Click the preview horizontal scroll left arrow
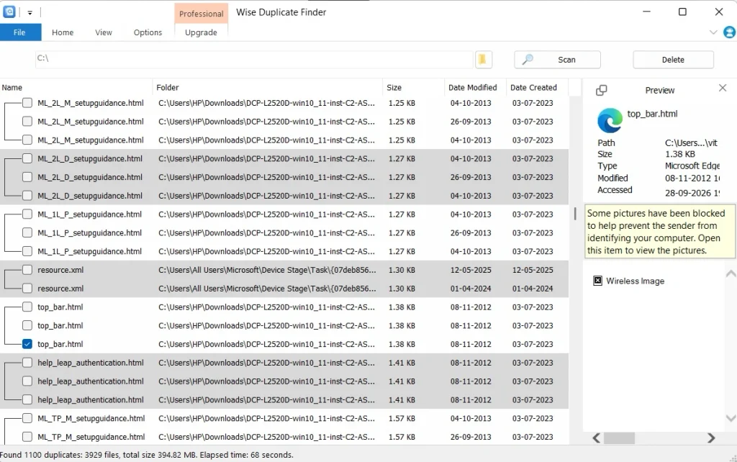Viewport: 737px width, 462px height. tap(596, 438)
